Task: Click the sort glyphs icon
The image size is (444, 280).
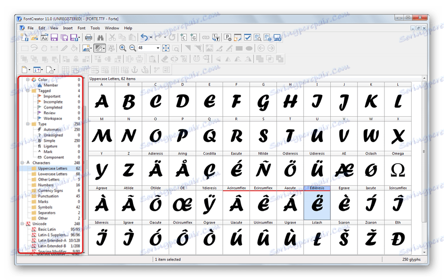Action: pyautogui.click(x=37, y=69)
